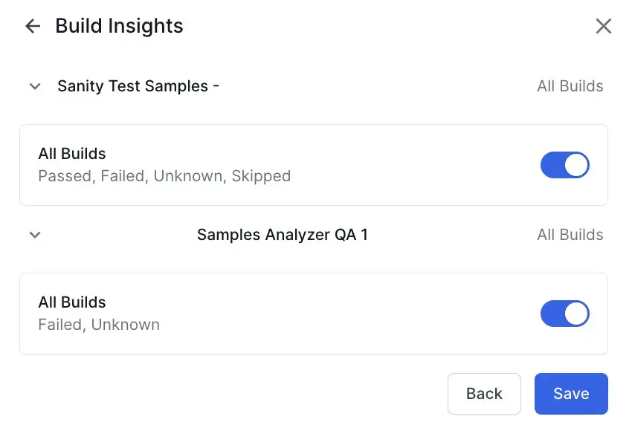Image resolution: width=632 pixels, height=425 pixels.
Task: Click the back arrow icon beside Build Insights
Action: coord(33,27)
